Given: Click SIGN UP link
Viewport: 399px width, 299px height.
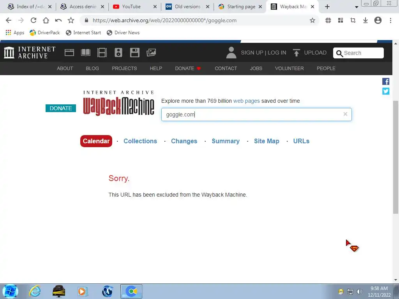Looking at the screenshot, I should [252, 53].
